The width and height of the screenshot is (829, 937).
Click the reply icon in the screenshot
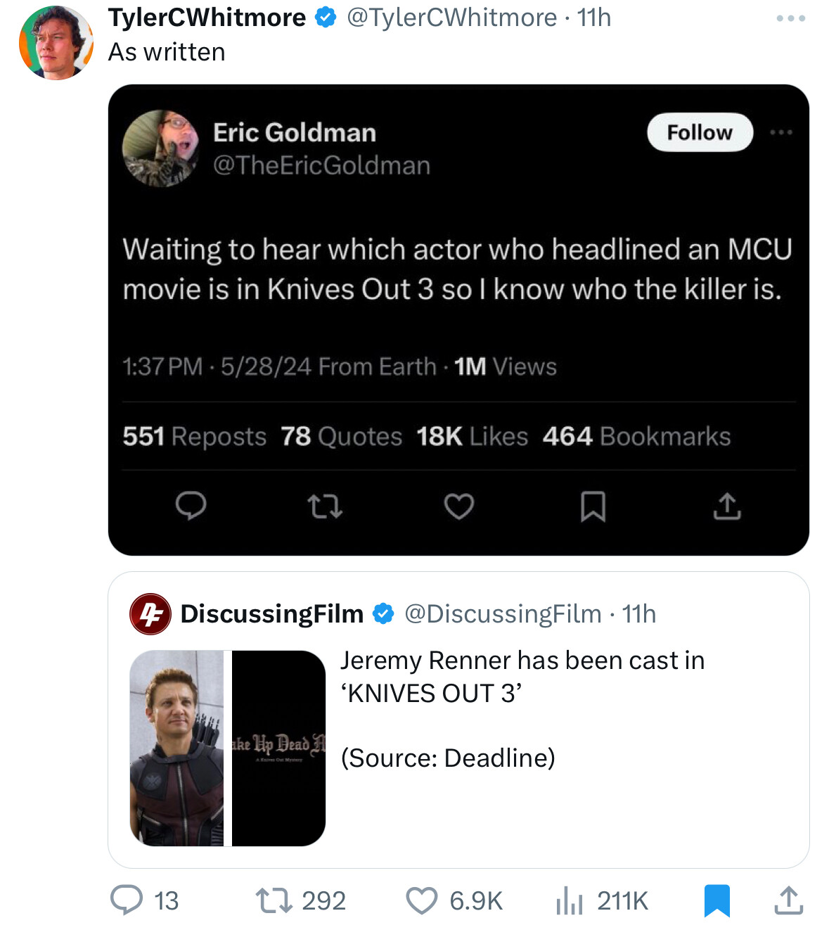pyautogui.click(x=191, y=506)
